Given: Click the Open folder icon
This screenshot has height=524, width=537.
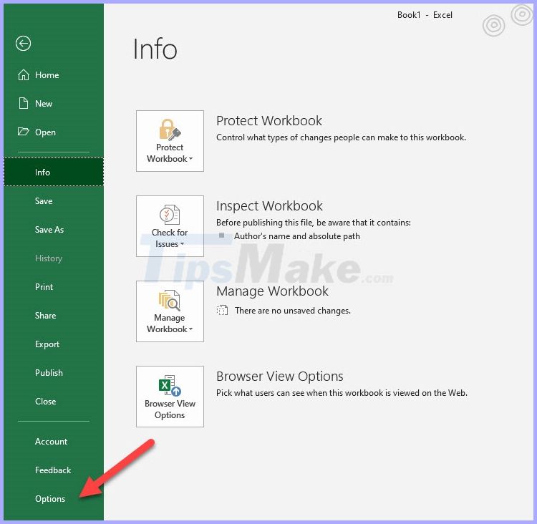Looking at the screenshot, I should click(x=23, y=132).
